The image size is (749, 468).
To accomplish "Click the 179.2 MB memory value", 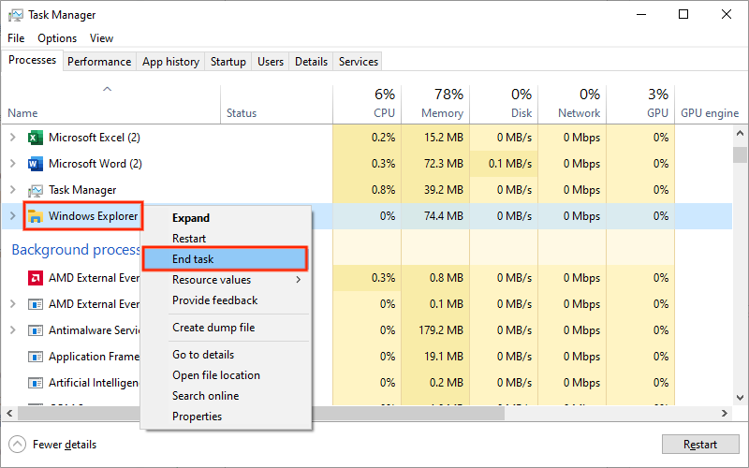I will [440, 330].
